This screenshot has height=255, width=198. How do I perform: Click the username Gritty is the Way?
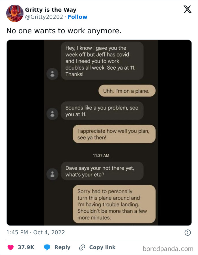coord(50,9)
